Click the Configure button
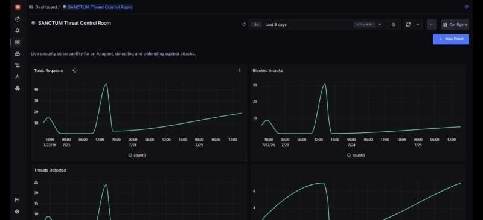483x220 pixels. (x=455, y=24)
